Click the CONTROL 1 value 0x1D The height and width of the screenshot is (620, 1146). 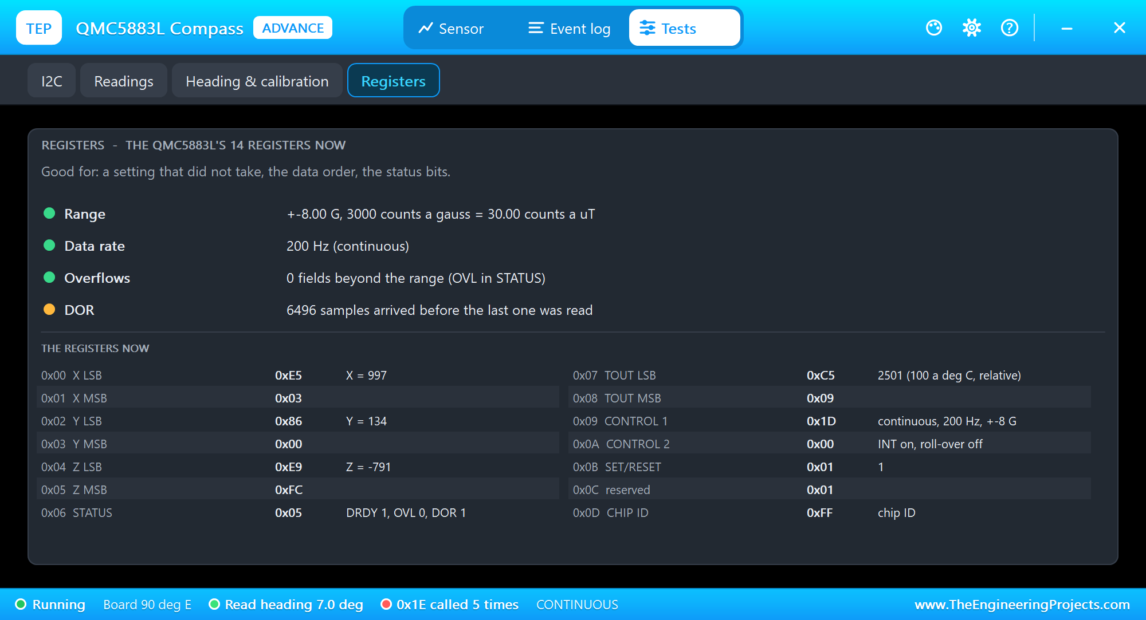click(x=821, y=421)
